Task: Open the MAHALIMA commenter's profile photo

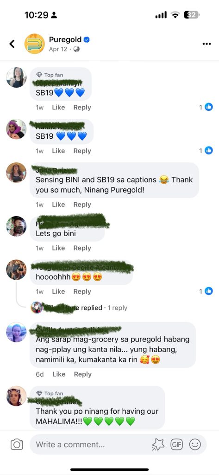Action: click(16, 396)
